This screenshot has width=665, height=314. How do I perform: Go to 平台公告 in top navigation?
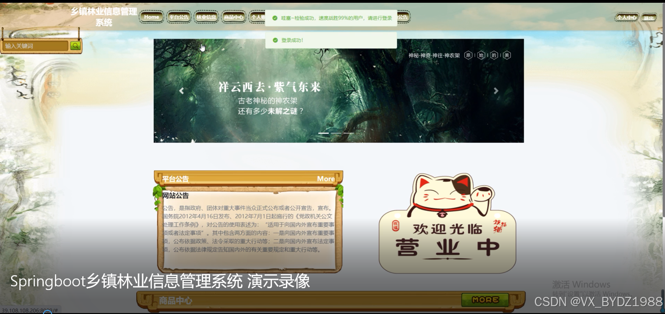click(179, 17)
